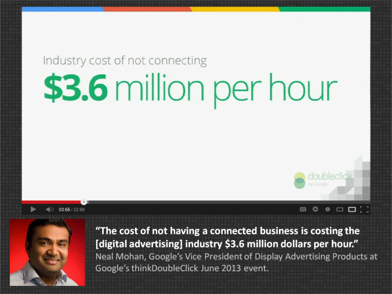Switch to the large player size
Image resolution: width=392 pixels, height=294 pixels.
pyautogui.click(x=351, y=209)
